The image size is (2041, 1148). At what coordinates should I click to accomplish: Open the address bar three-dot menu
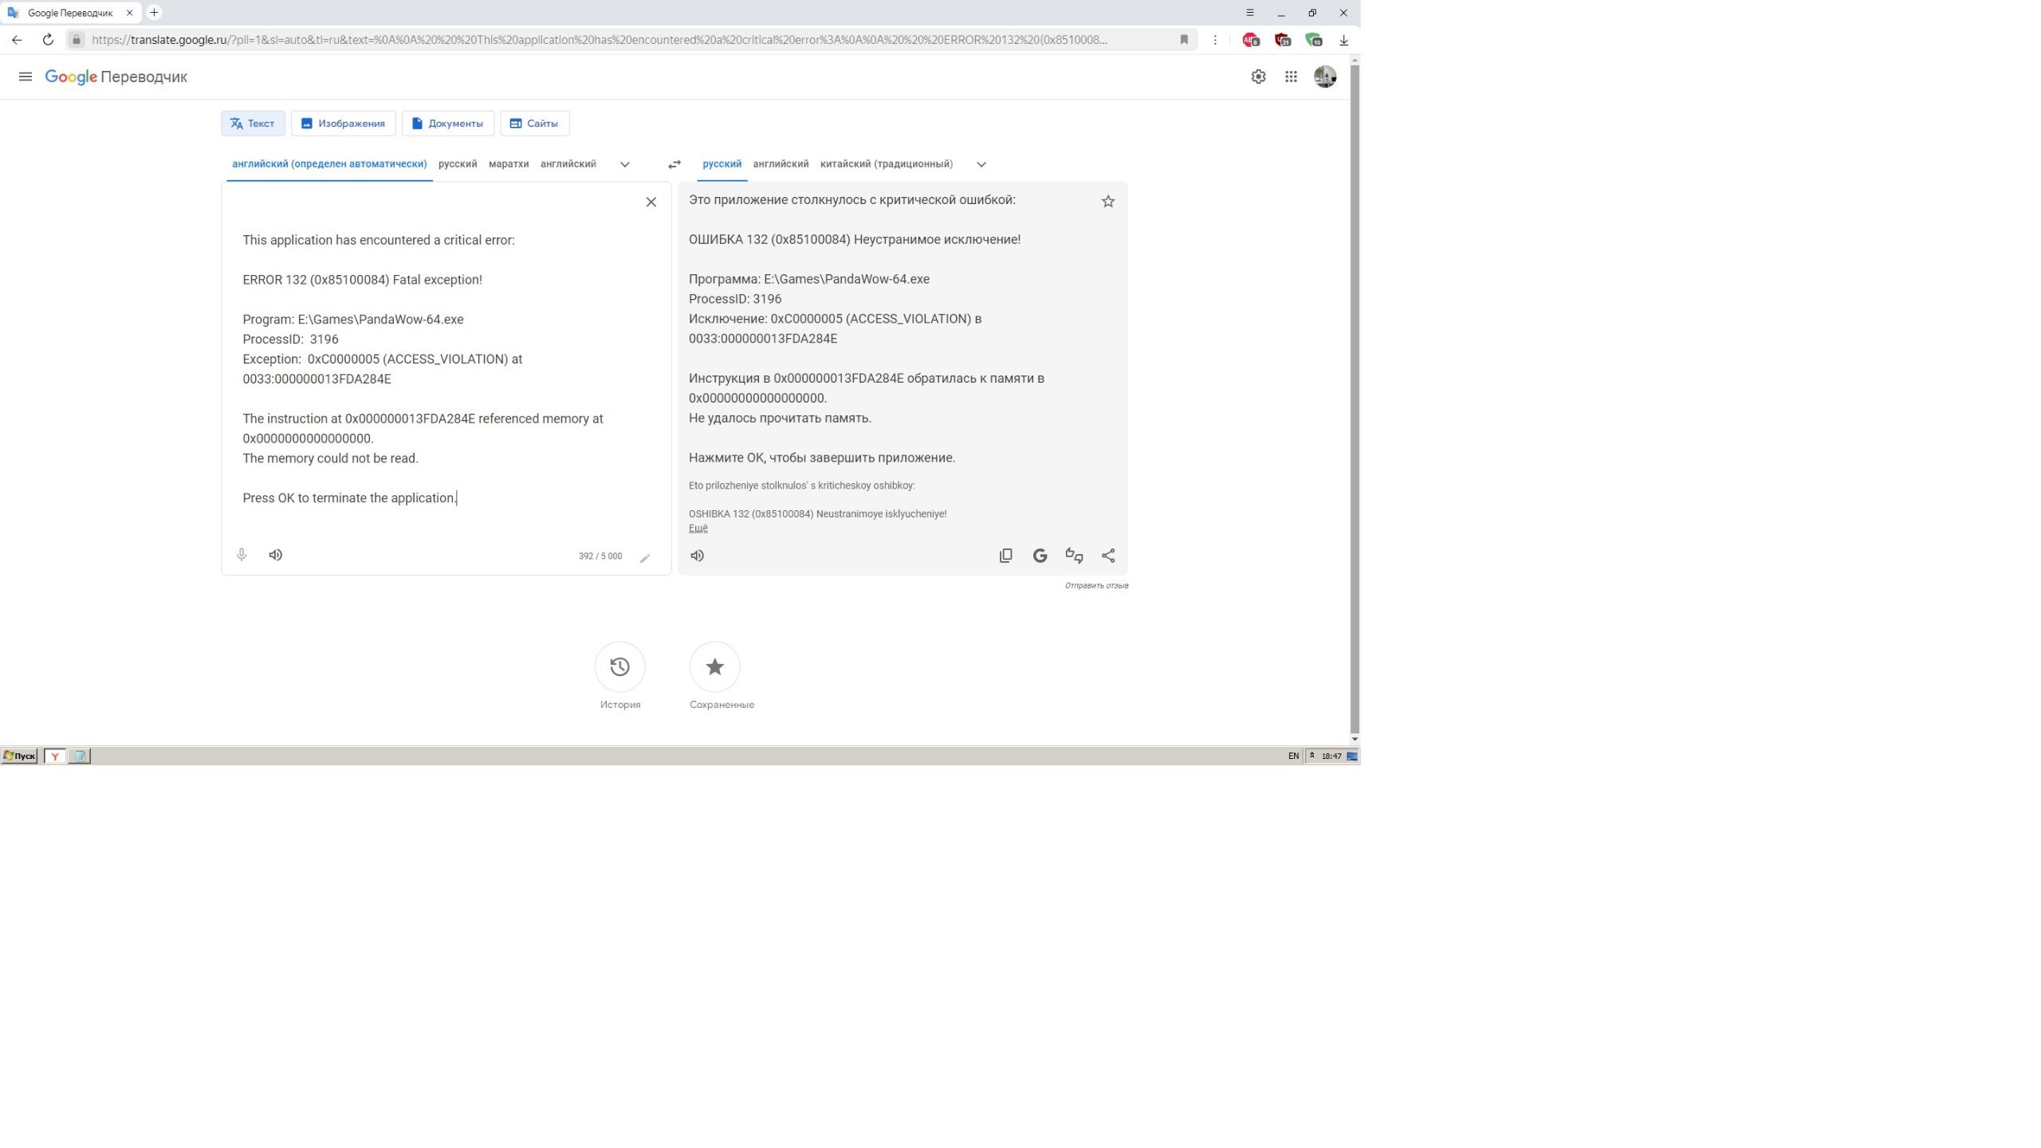pyautogui.click(x=1215, y=39)
